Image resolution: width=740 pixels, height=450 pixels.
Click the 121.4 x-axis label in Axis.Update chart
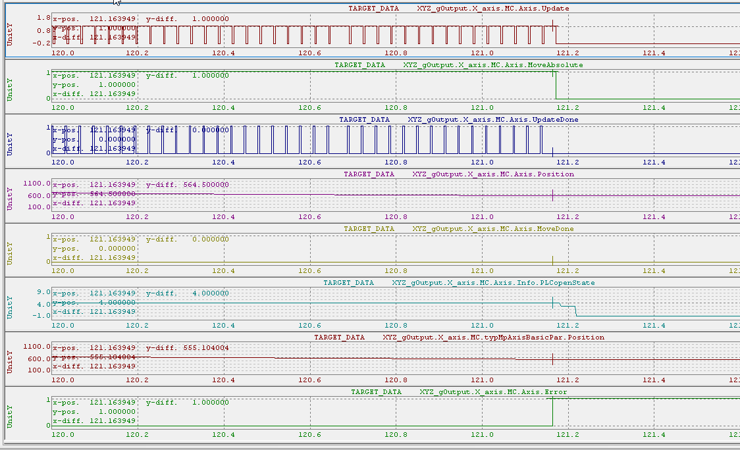[x=654, y=53]
